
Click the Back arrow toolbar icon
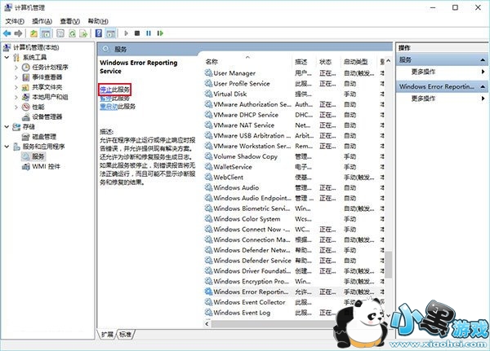(x=7, y=33)
